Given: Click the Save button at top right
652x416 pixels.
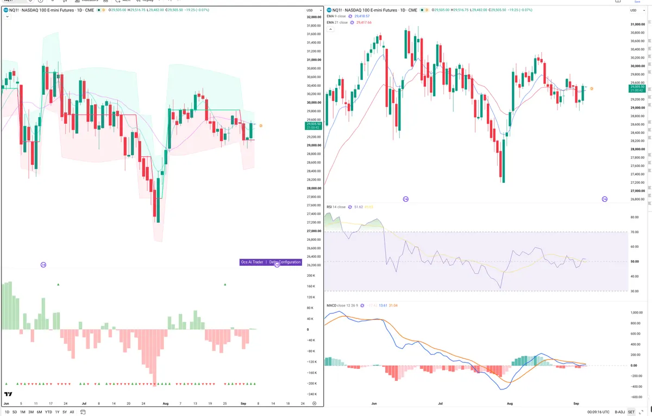Looking at the screenshot, I should 637,2.
